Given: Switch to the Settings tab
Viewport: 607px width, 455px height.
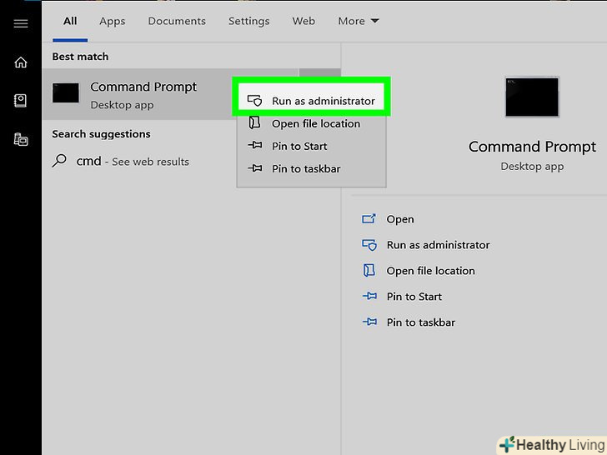Looking at the screenshot, I should [249, 21].
